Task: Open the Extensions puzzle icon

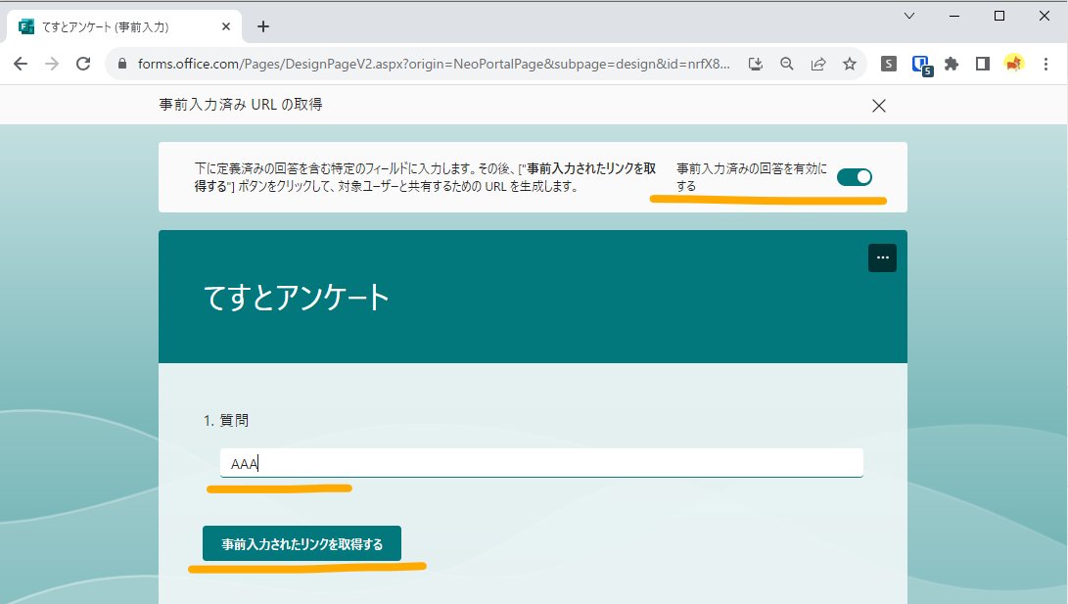Action: click(952, 64)
